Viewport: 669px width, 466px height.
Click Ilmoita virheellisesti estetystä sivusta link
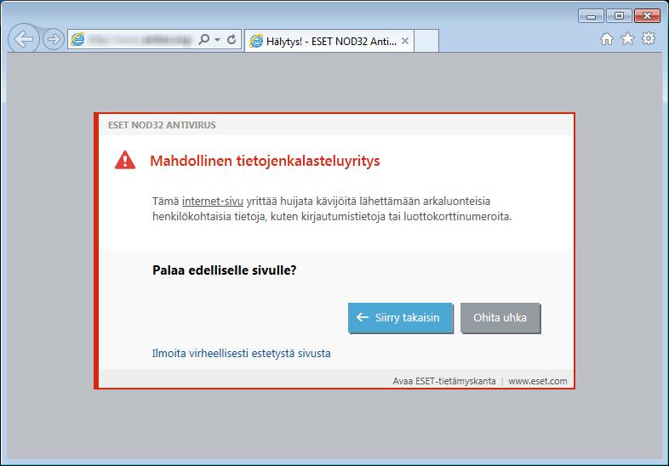click(242, 354)
